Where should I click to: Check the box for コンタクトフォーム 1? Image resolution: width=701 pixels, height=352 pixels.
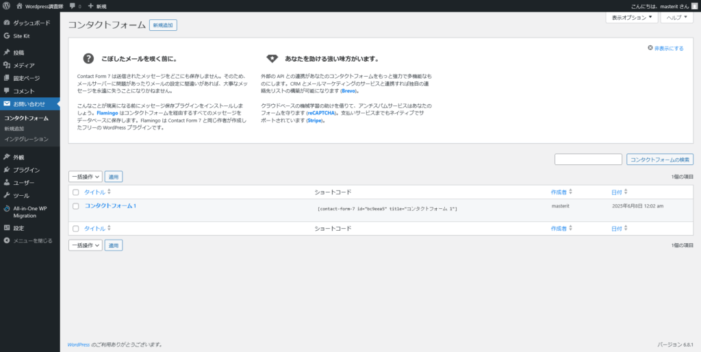[75, 206]
